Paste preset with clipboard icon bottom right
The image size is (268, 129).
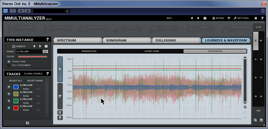click(261, 120)
